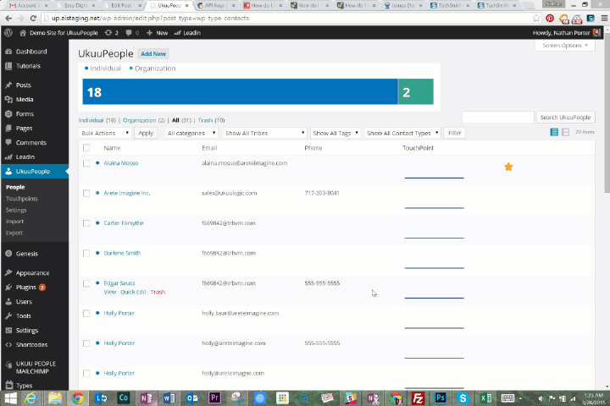Click the gold star for Alaina Mosso
Image resolution: width=610 pixels, height=406 pixels.
[508, 167]
